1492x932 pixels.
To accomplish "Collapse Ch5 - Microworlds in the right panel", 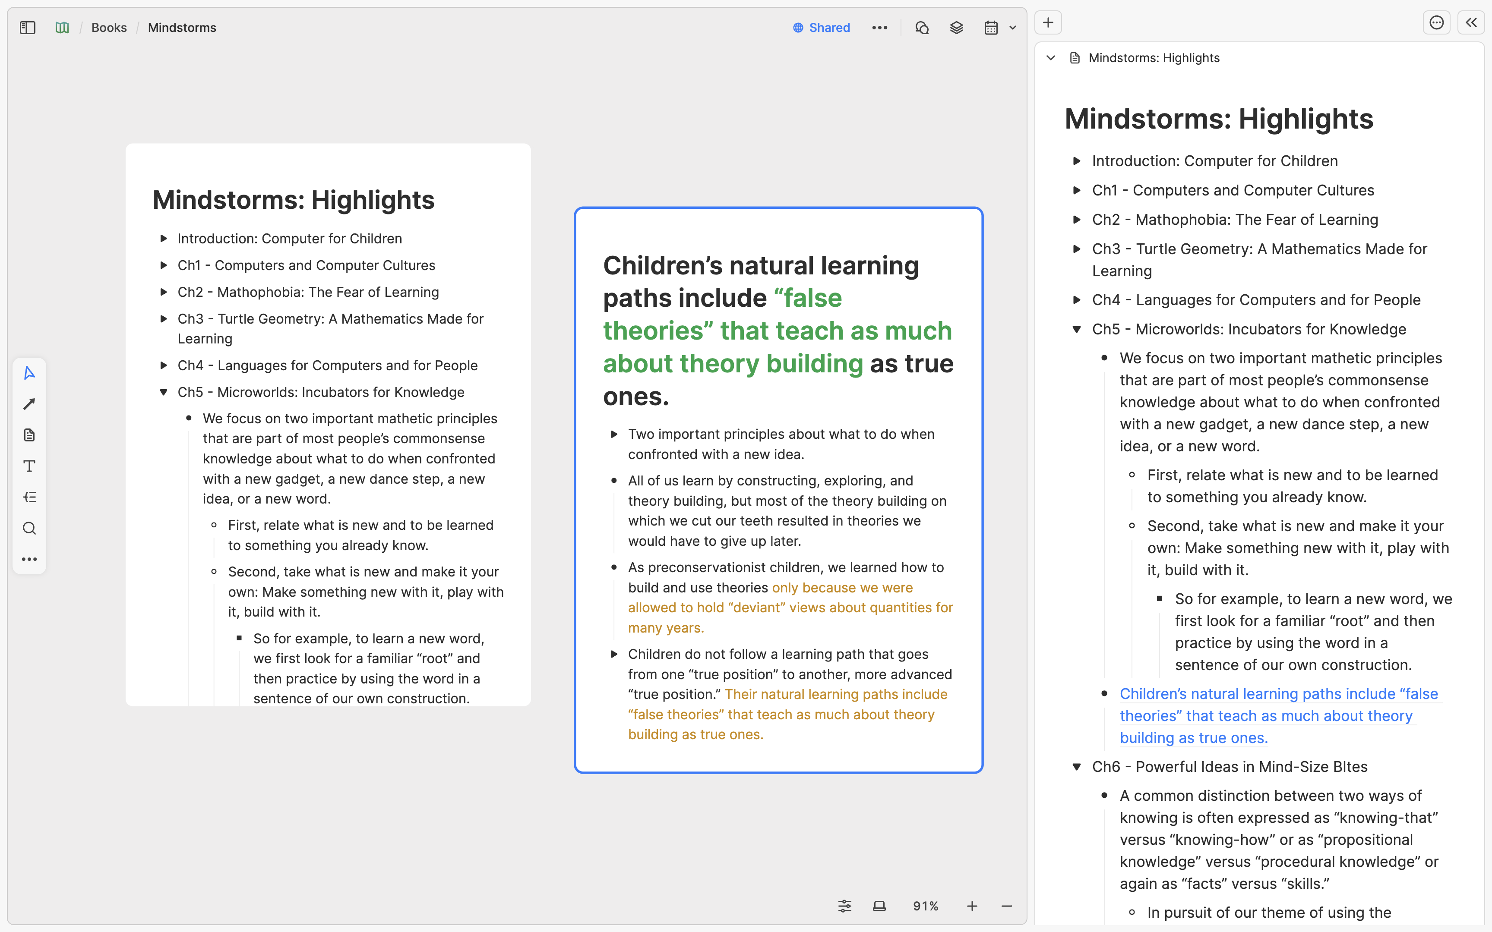I will click(1076, 329).
